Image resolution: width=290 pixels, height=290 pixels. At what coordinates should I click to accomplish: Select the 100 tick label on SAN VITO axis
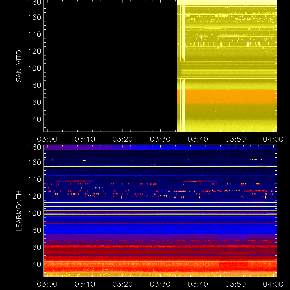[x=34, y=68]
